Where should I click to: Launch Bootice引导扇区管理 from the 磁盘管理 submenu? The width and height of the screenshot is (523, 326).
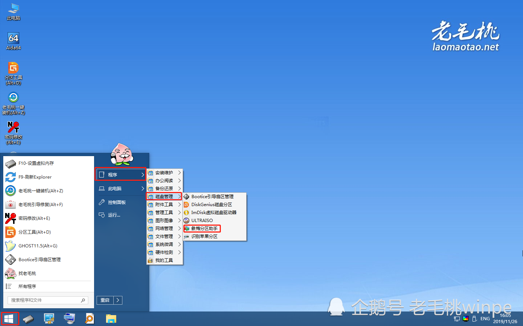(x=215, y=197)
